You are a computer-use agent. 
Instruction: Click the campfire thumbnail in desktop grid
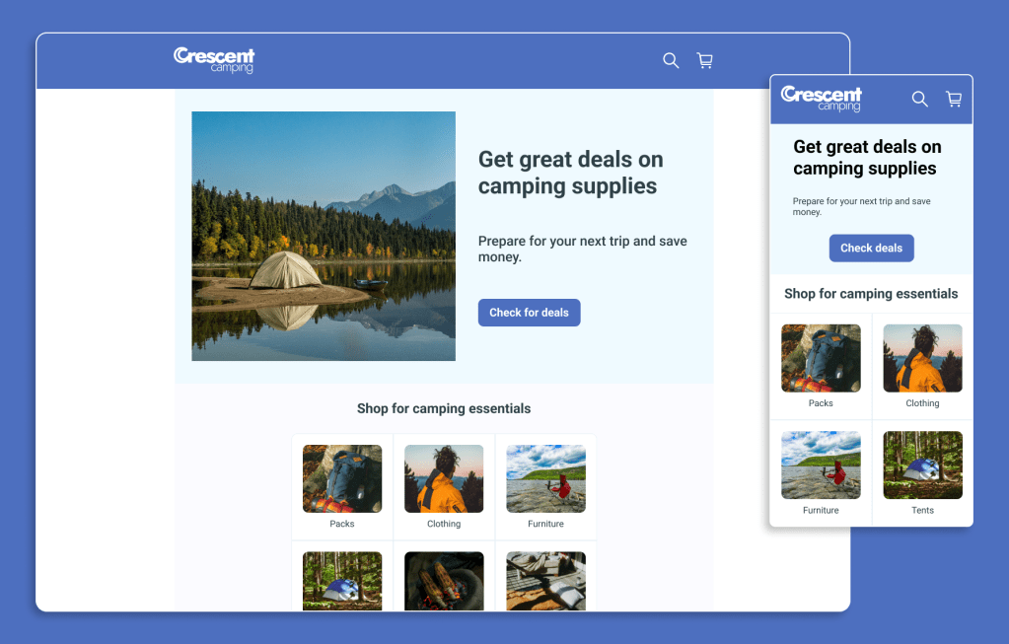(x=444, y=580)
